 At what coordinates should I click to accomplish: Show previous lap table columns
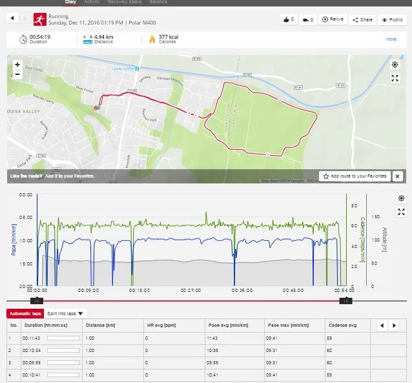(x=382, y=326)
